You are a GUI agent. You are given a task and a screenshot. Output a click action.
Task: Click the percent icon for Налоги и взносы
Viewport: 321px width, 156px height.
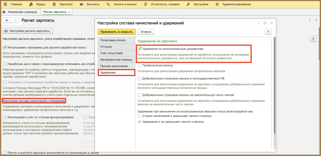(108, 4)
